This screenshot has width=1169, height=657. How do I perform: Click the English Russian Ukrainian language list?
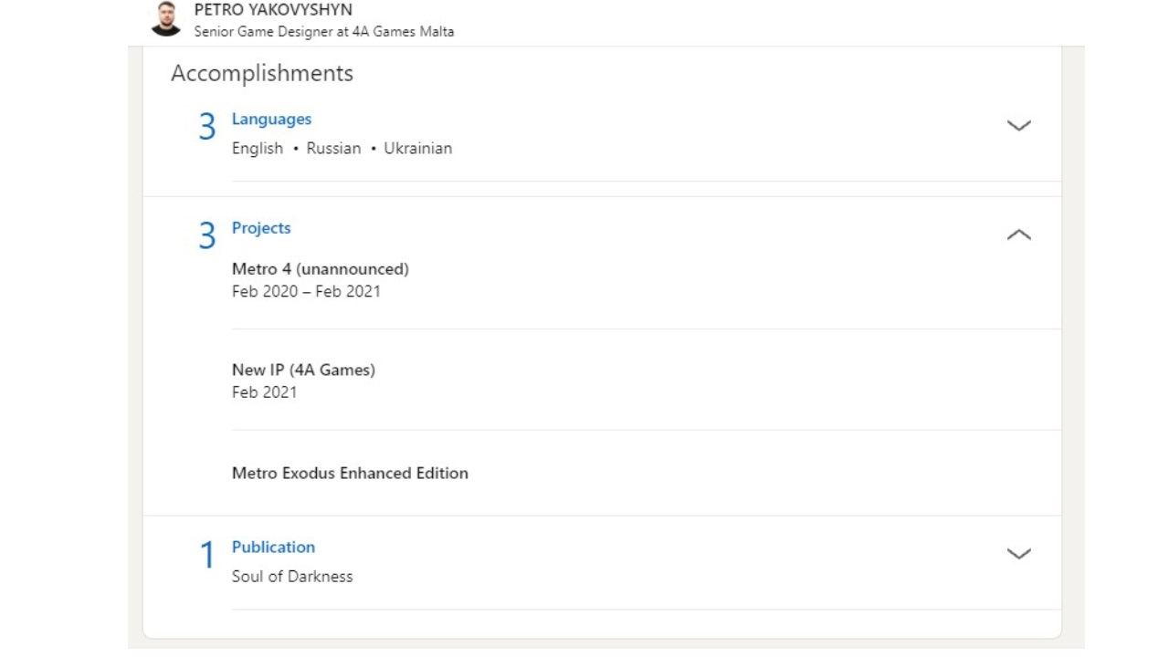pos(342,149)
